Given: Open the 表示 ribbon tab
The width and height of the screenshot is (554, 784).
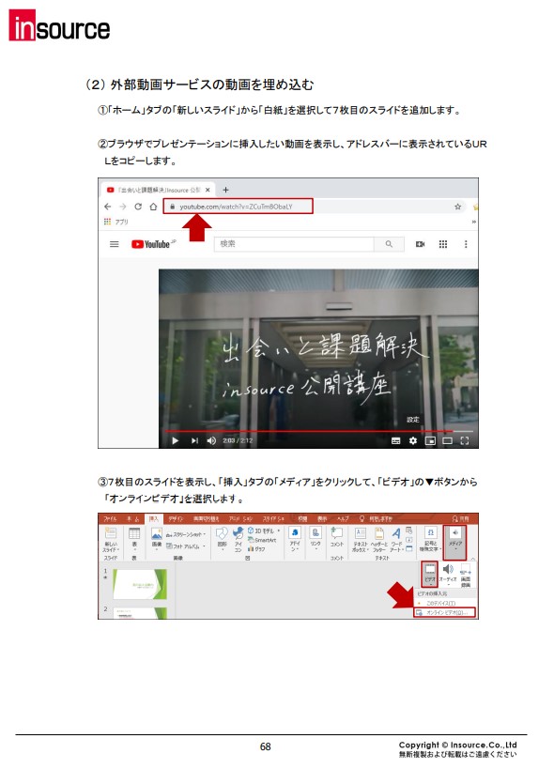Looking at the screenshot, I should (x=323, y=519).
